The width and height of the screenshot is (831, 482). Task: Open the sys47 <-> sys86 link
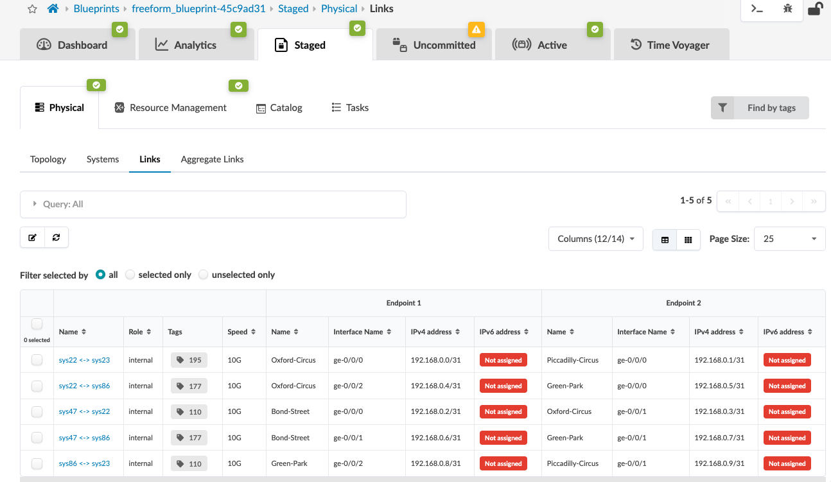tap(84, 438)
